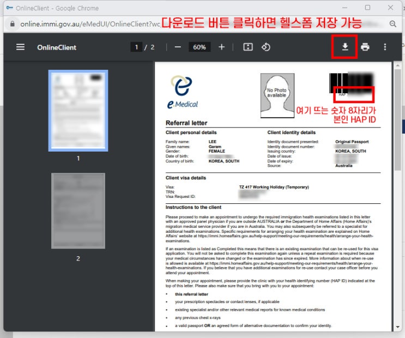Toggle the PDF sidebar hamburger menu
This screenshot has width=405, height=338.
pos(20,47)
